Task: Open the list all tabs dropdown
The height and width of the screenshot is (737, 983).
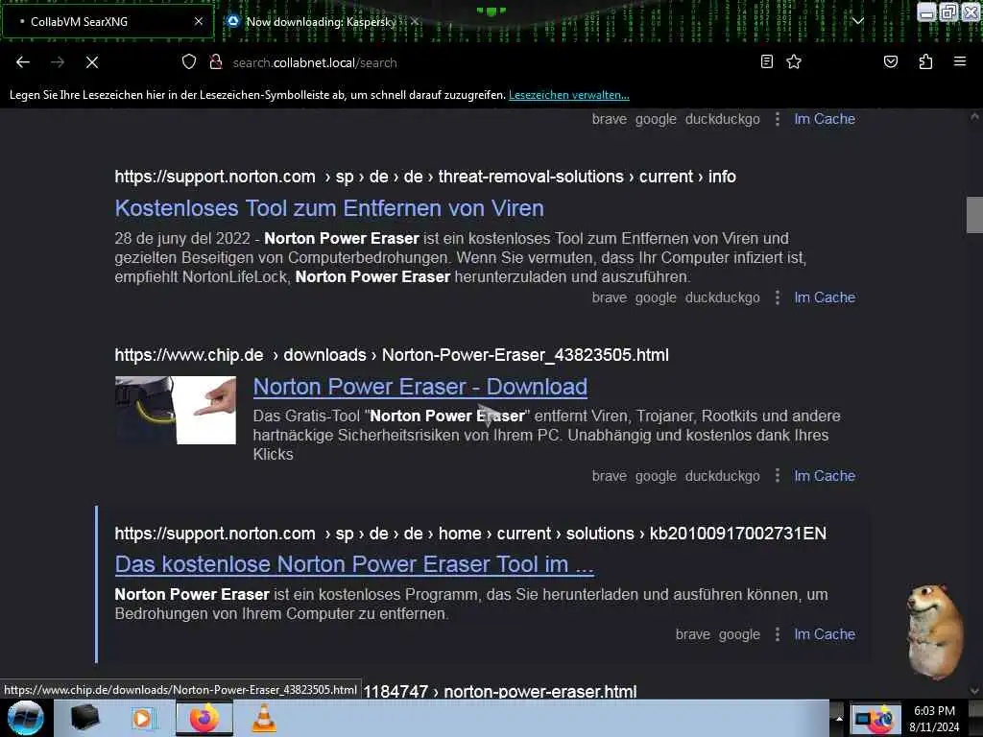Action: (x=857, y=21)
